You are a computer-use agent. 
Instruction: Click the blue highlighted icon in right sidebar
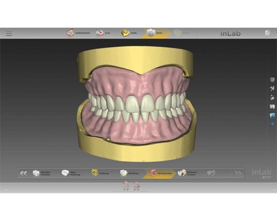[272, 115]
